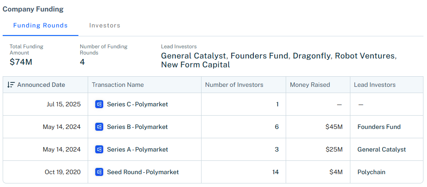Open the Seed Round - Polymarket transaction
The width and height of the screenshot is (427, 187).
coord(143,172)
